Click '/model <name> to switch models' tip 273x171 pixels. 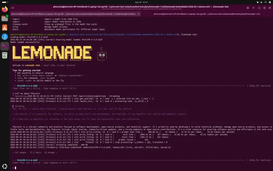tap(40, 81)
